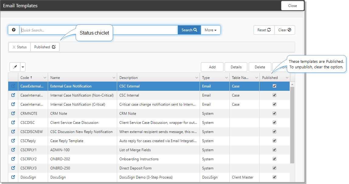This screenshot has height=184, width=349.
Task: Uncheck Published for External Case Notification
Action: tap(274, 86)
